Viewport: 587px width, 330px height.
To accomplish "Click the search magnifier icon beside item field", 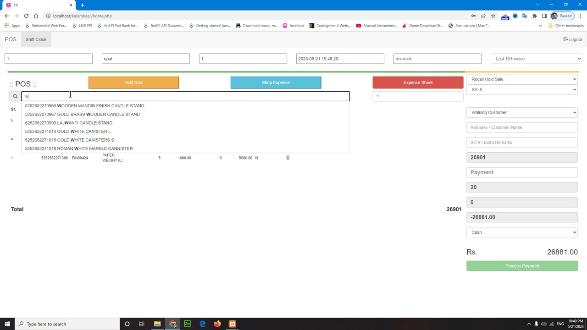I will pos(15,96).
